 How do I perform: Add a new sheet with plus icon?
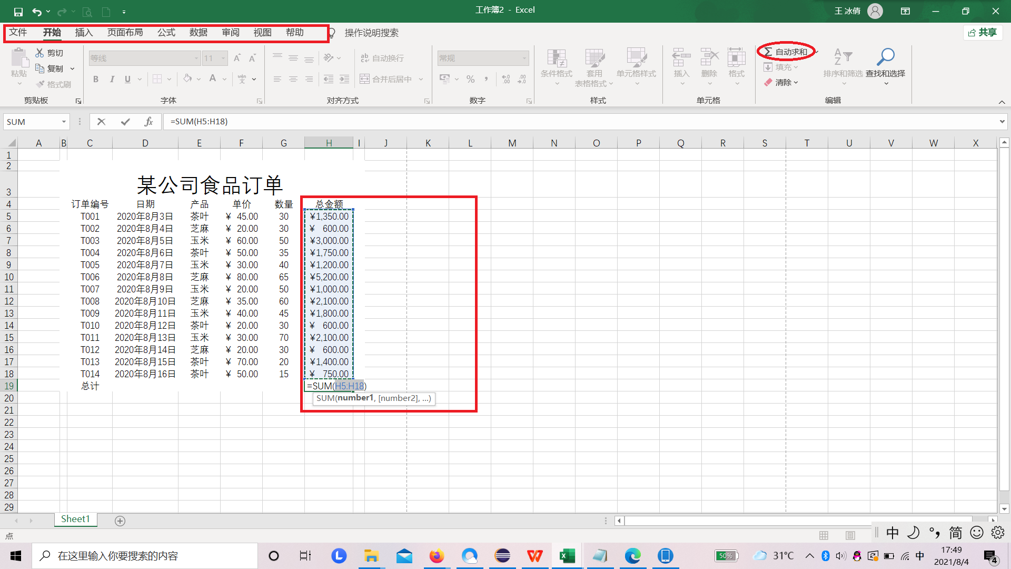(120, 521)
